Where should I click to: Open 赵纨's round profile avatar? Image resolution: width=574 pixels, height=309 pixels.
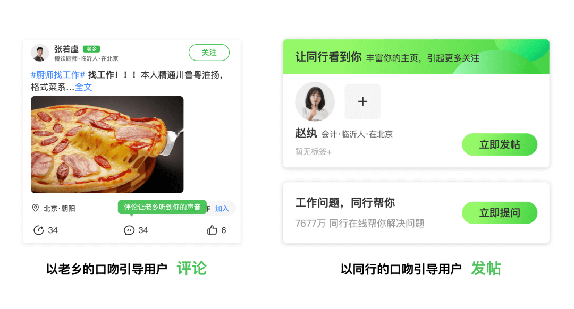315,101
